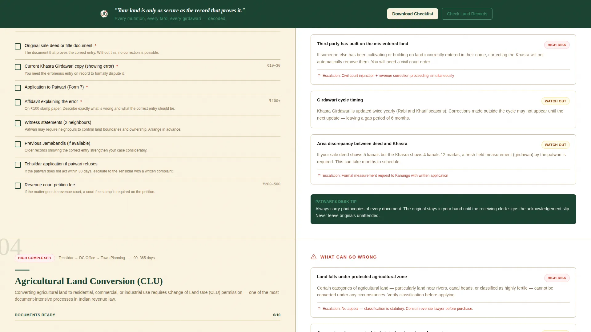Click the header quote about secure land records
The width and height of the screenshot is (591, 332).
180,10
